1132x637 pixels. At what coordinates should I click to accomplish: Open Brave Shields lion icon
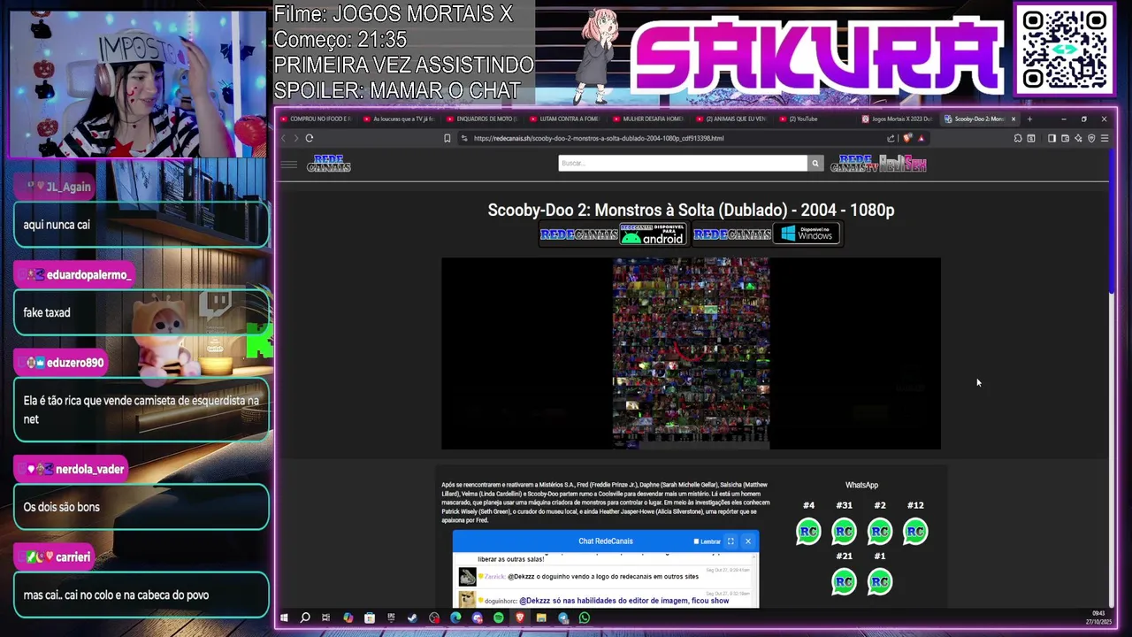coord(907,138)
